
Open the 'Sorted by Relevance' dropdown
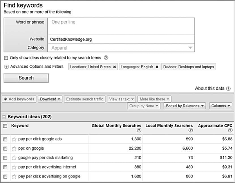184,106
